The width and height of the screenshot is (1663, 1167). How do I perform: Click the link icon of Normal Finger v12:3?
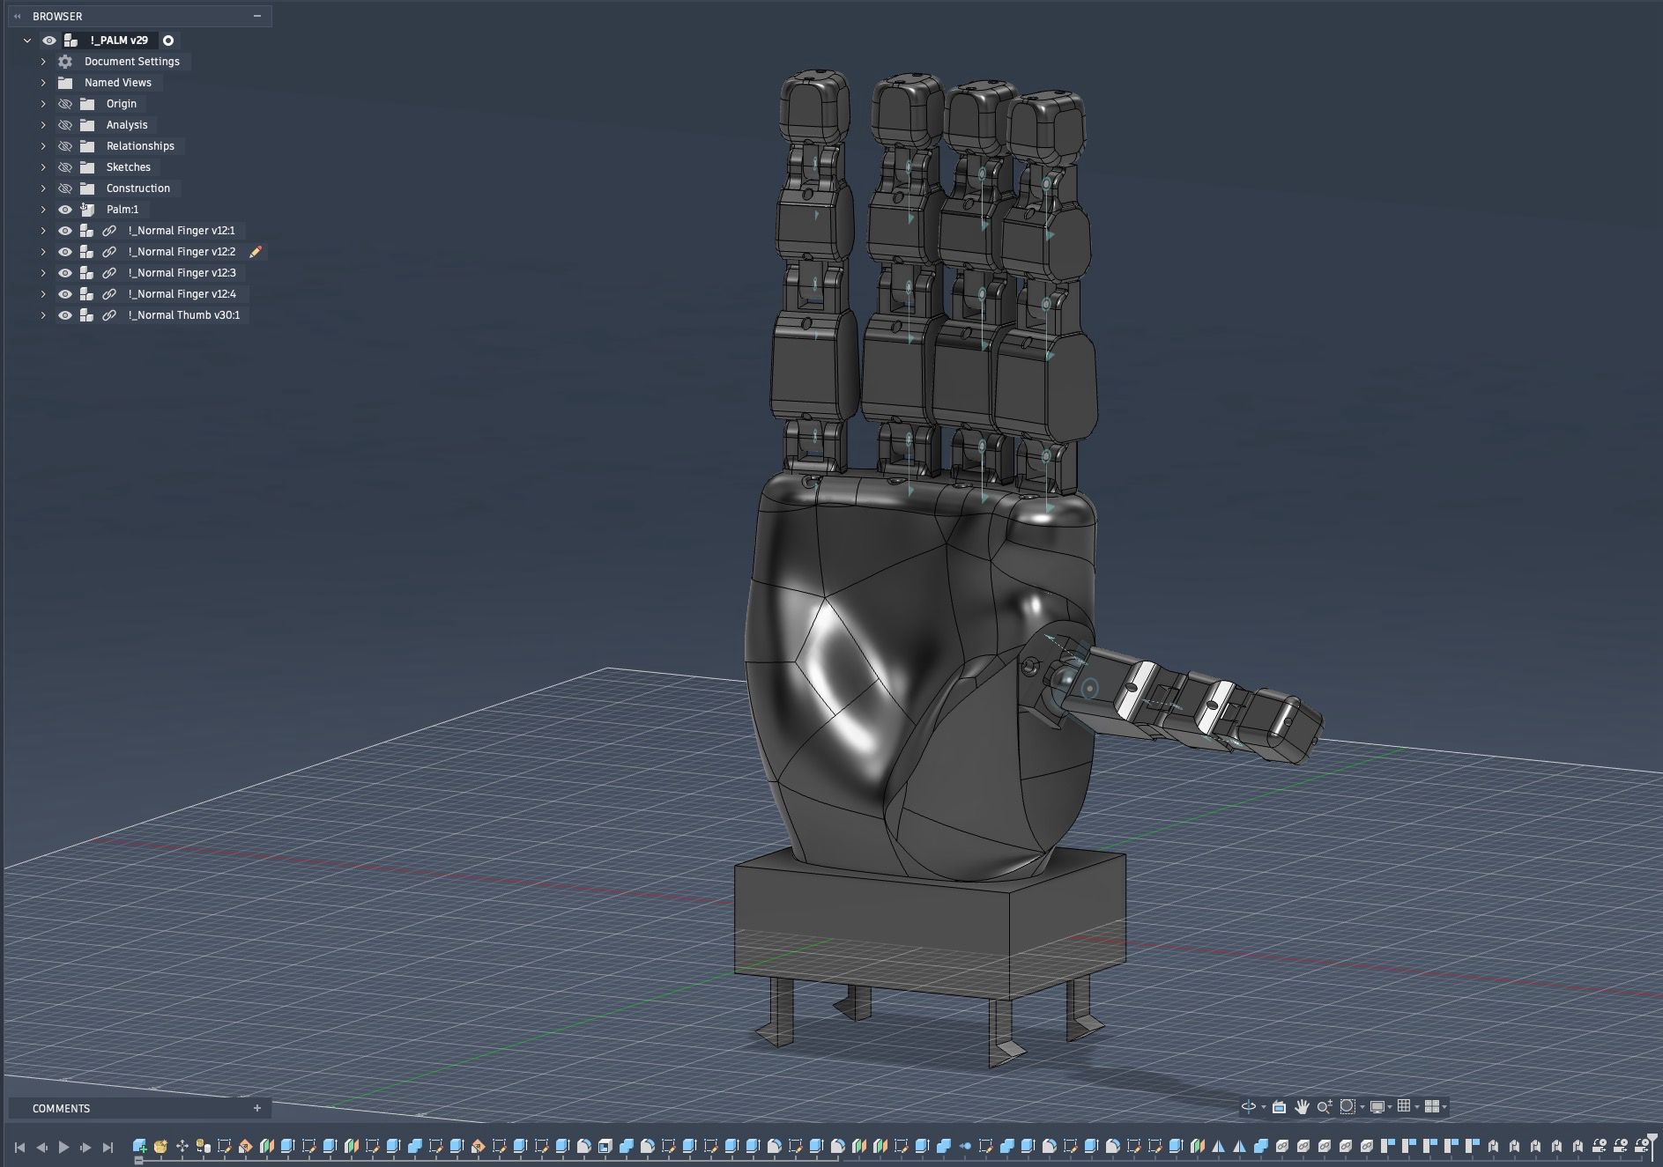[x=109, y=273]
